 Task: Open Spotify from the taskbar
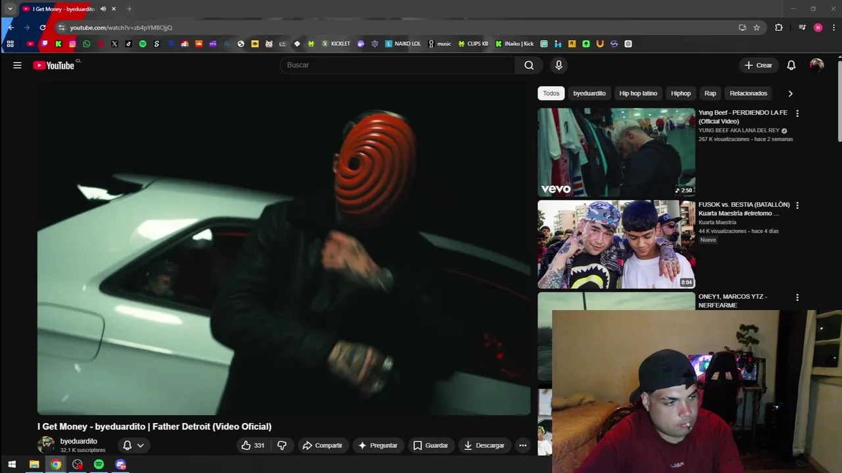click(x=99, y=464)
